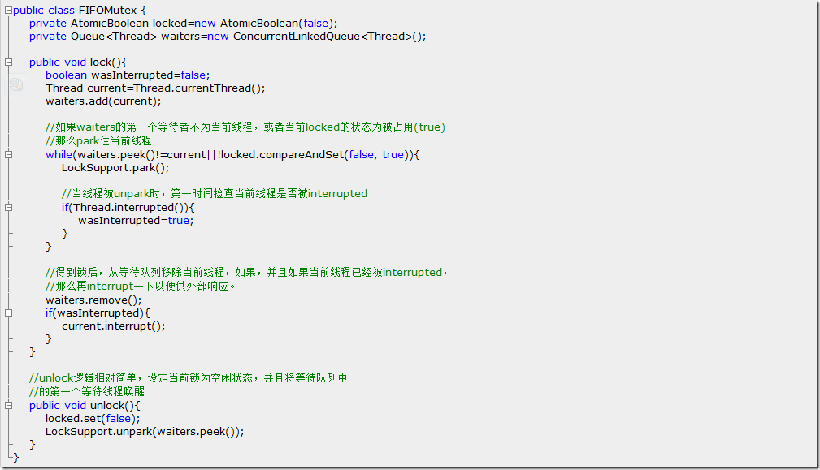Collapse the if(Thread.interrupted()) block fold marker
The height and width of the screenshot is (470, 820).
pos(8,207)
